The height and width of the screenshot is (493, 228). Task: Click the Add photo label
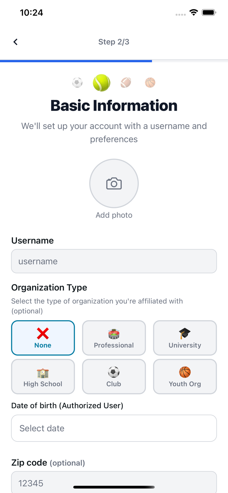pyautogui.click(x=114, y=215)
